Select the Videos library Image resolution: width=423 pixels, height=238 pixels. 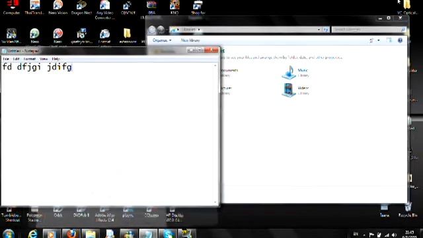(295, 91)
